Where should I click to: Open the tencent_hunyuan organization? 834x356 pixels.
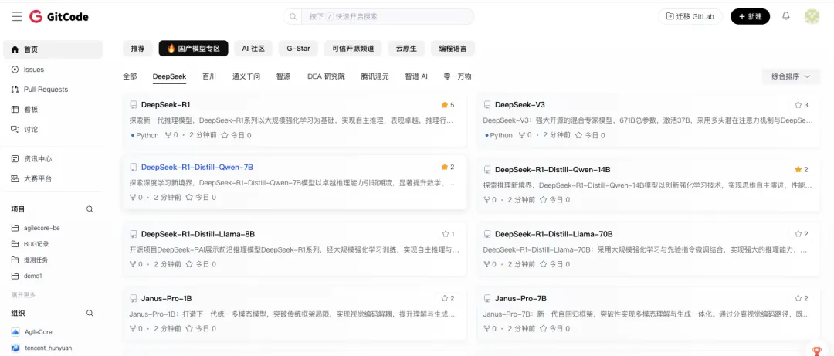pos(48,348)
